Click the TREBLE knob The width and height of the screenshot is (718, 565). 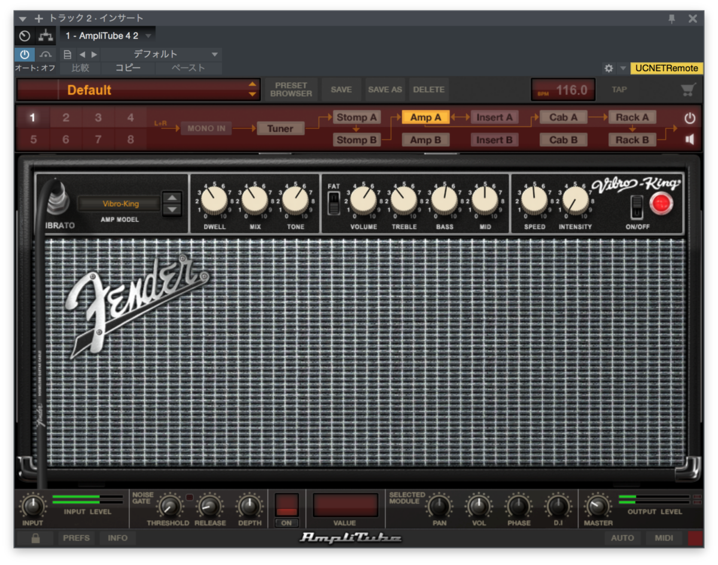[x=404, y=201]
